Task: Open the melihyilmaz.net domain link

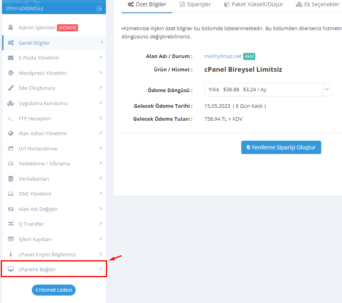Action: tap(223, 56)
